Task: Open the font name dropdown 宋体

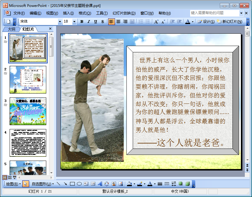Action: (60, 22)
